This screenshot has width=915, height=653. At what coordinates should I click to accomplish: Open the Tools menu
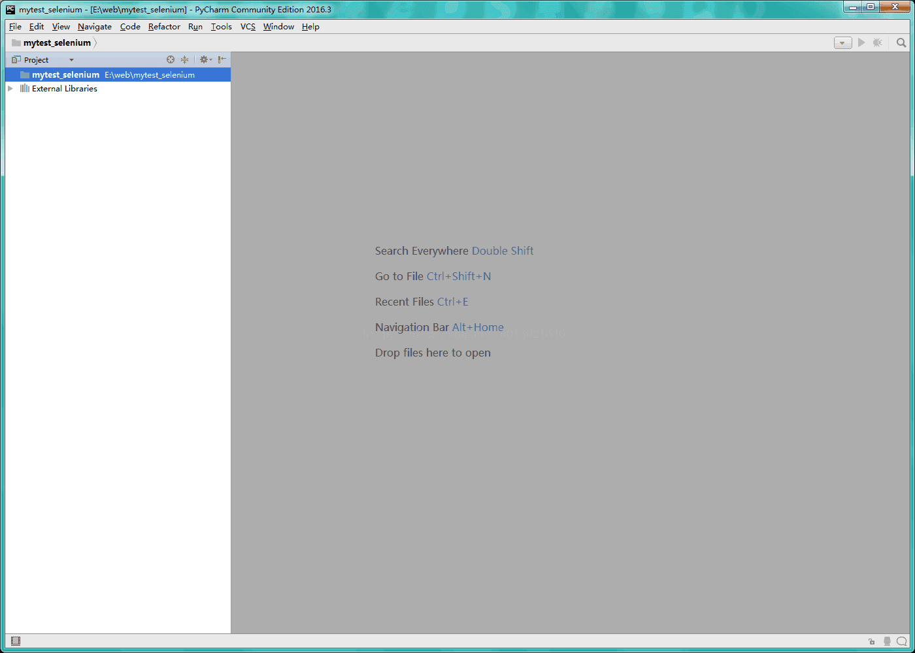222,27
